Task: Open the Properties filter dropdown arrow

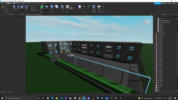Action: [25, 16]
